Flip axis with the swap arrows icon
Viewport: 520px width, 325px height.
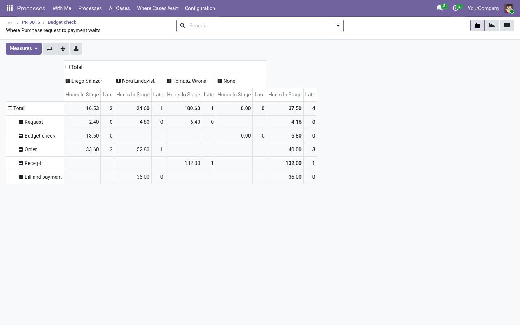coord(49,49)
